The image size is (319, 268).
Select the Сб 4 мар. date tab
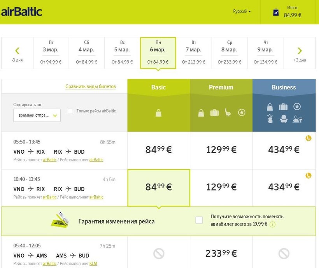point(87,53)
